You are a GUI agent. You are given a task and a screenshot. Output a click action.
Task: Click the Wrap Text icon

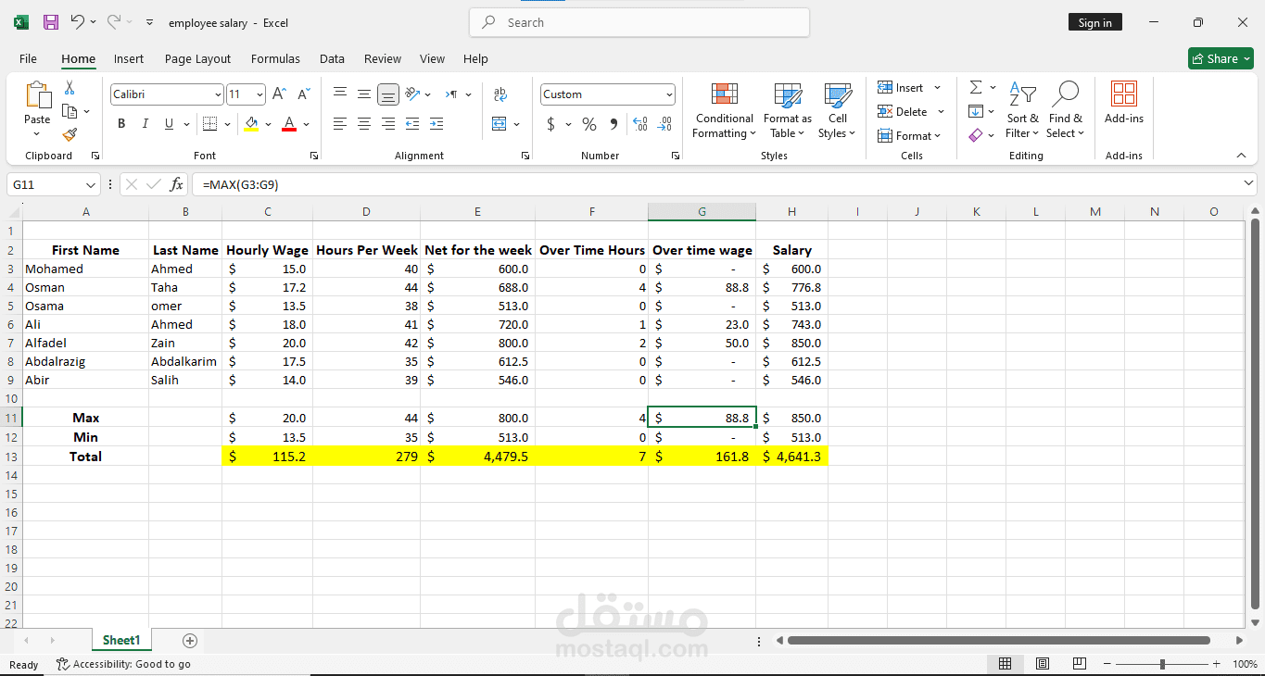click(500, 94)
